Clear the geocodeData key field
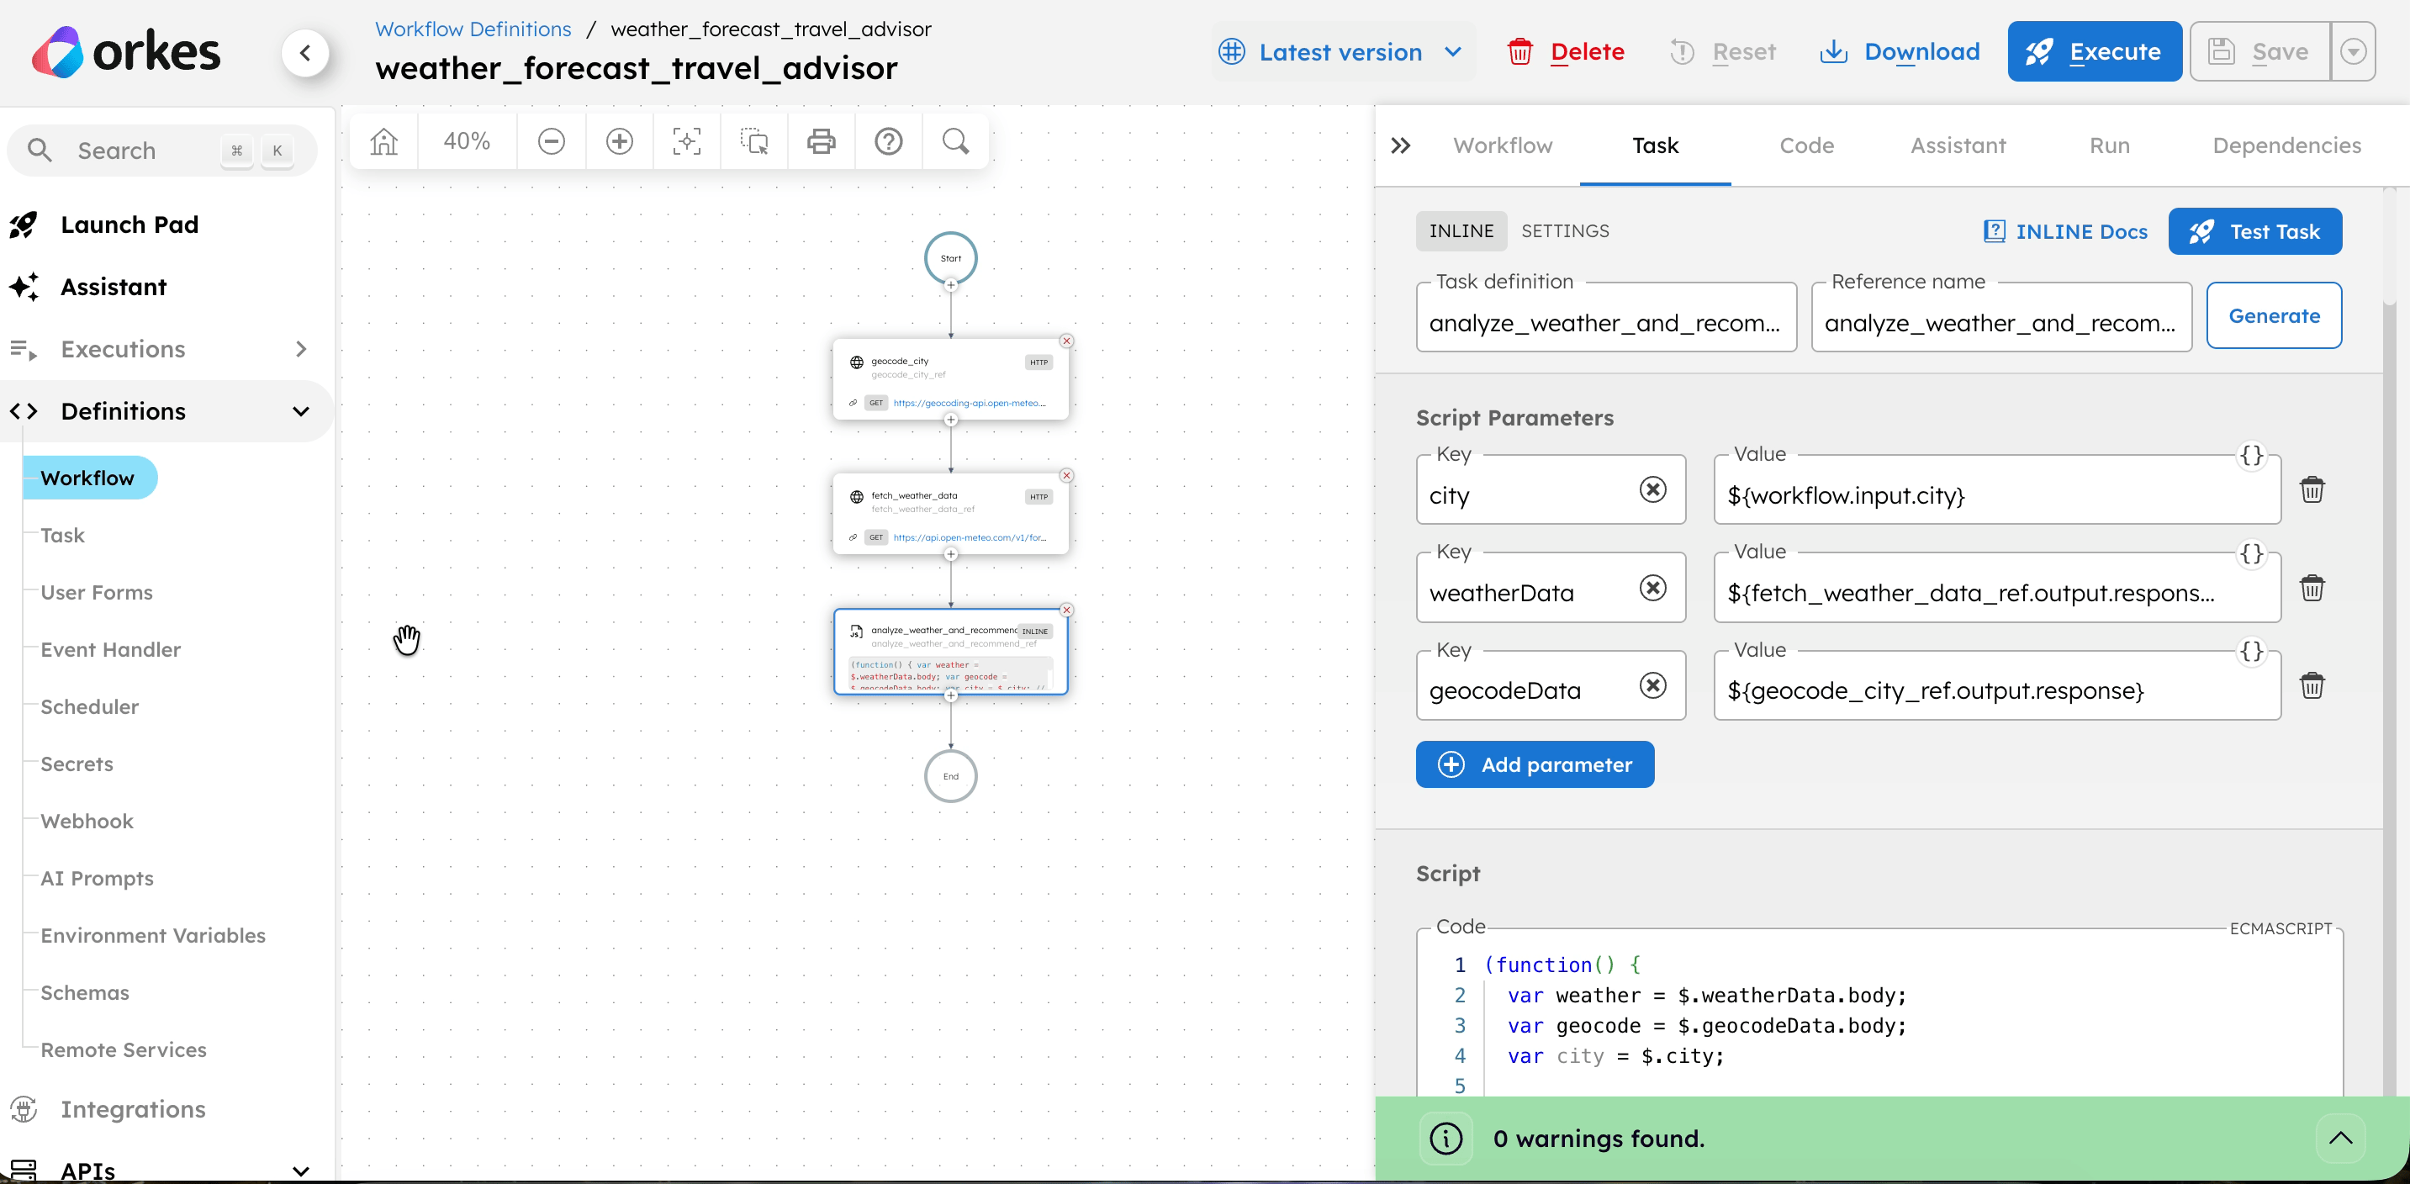The height and width of the screenshot is (1184, 2410). tap(1652, 685)
